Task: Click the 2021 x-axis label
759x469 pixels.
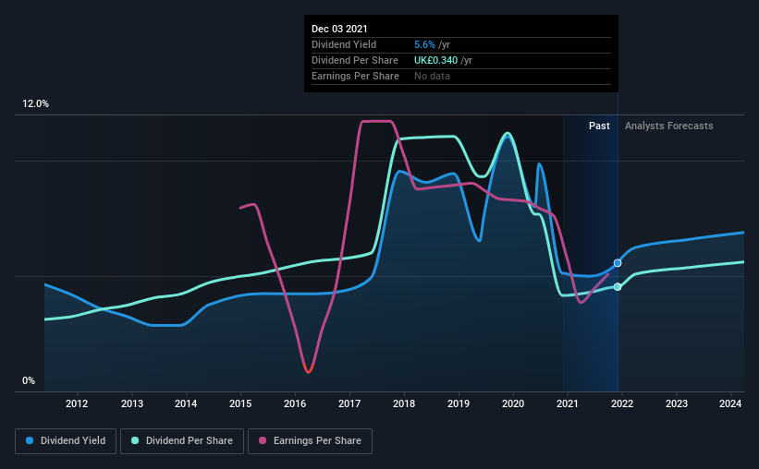Action: 568,403
